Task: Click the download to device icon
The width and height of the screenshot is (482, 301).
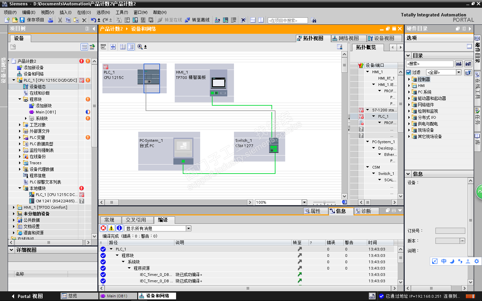Action: (127, 20)
